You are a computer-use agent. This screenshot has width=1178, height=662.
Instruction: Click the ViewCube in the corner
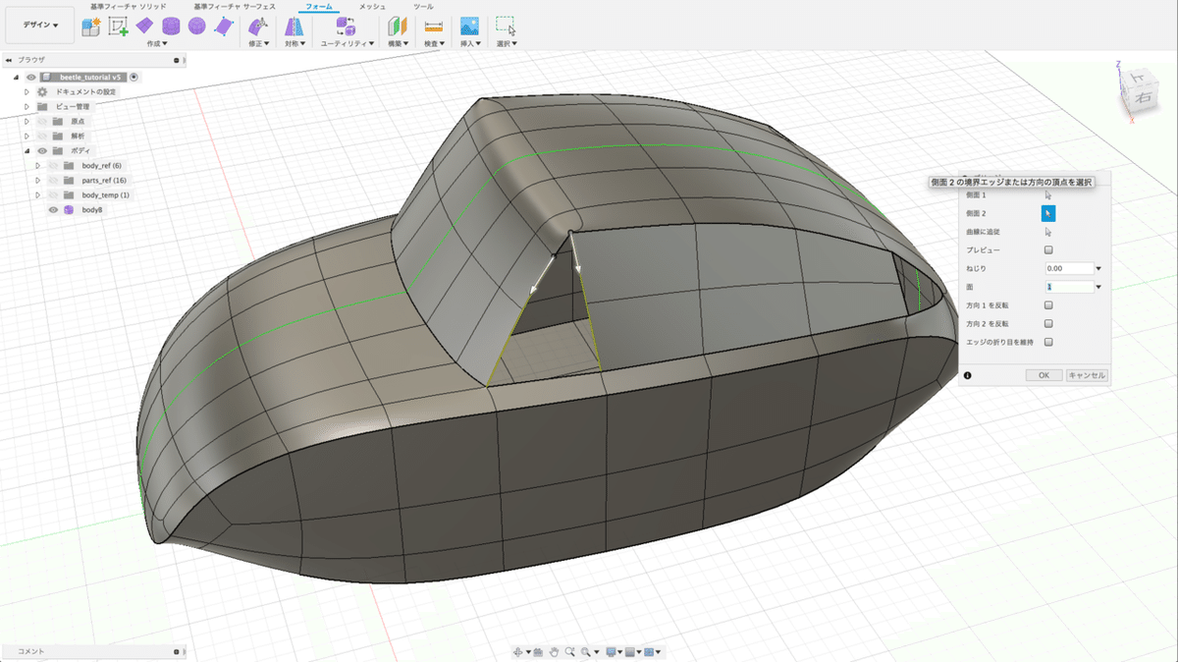point(1140,89)
